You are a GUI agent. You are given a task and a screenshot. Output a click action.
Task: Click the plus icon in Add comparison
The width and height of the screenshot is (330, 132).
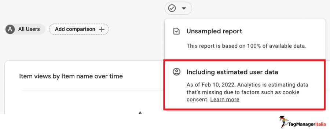click(x=102, y=29)
